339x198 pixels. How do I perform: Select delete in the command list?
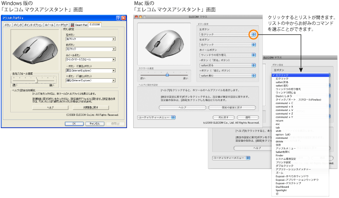(x=300, y=141)
